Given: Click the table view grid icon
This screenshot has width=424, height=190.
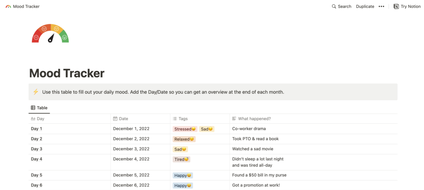Looking at the screenshot, I should pos(33,108).
